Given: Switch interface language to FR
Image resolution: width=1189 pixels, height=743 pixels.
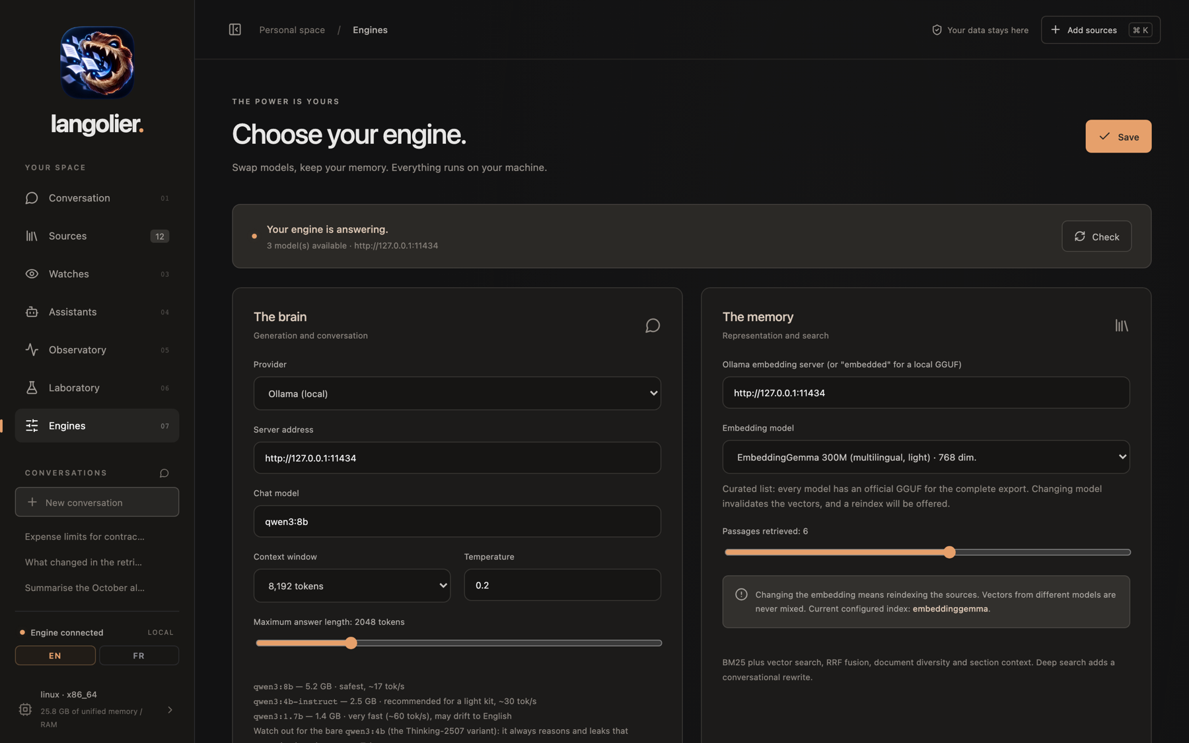Looking at the screenshot, I should point(139,655).
